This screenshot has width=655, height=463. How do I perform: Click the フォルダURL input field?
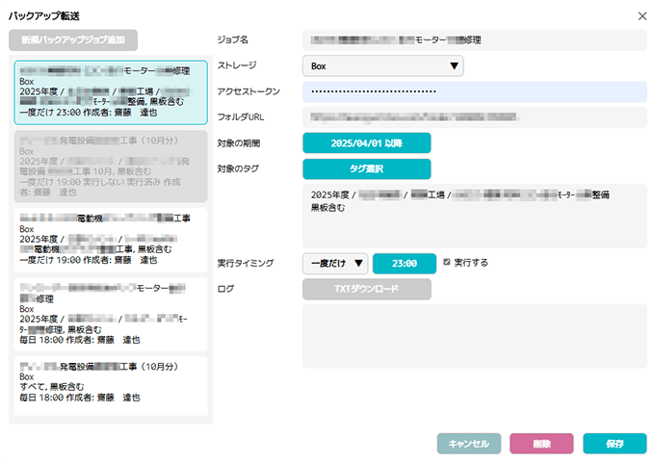[x=475, y=117]
